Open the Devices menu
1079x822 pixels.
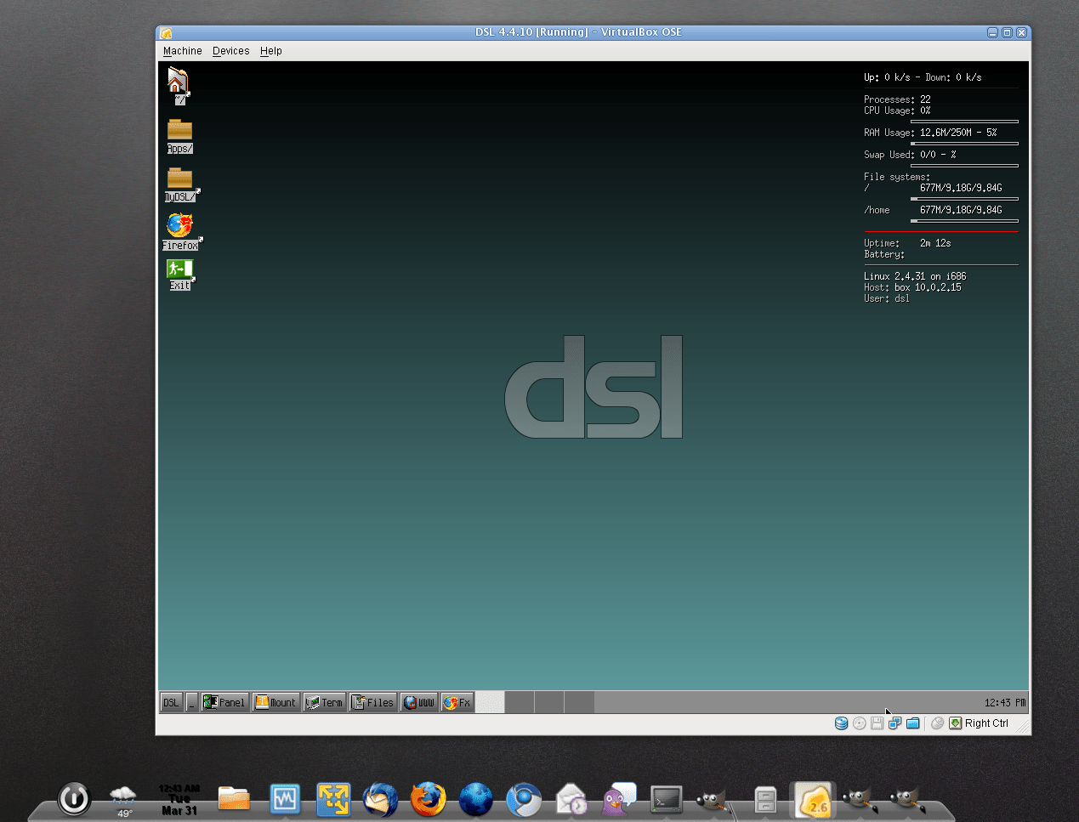click(x=231, y=51)
